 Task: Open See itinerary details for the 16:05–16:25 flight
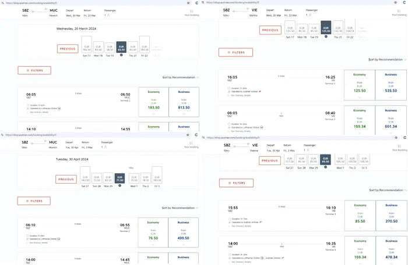[x=241, y=95]
